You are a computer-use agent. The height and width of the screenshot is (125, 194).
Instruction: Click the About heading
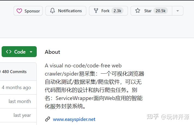click(53, 52)
